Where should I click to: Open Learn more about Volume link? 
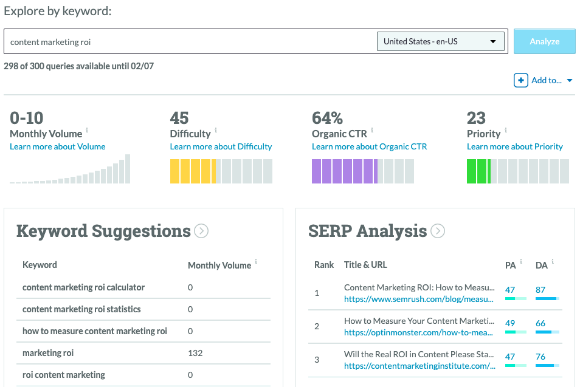tap(58, 146)
